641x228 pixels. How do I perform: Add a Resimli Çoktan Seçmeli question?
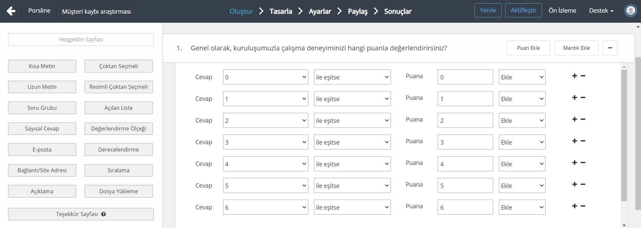click(x=119, y=87)
